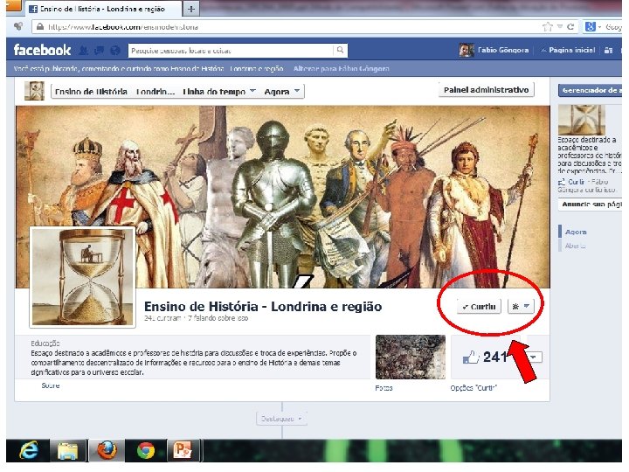Click the Gerenciador de anúncios button

pos(591,90)
